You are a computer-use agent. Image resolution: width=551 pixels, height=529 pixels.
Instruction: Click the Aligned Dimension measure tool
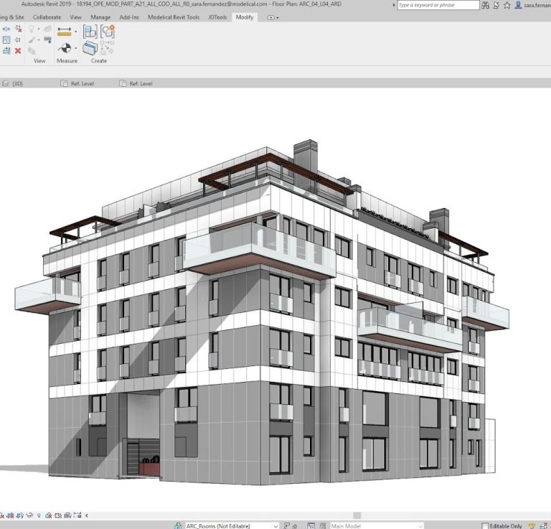(65, 32)
